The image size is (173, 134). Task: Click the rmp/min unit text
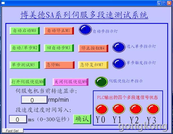pyautogui.click(x=58, y=100)
